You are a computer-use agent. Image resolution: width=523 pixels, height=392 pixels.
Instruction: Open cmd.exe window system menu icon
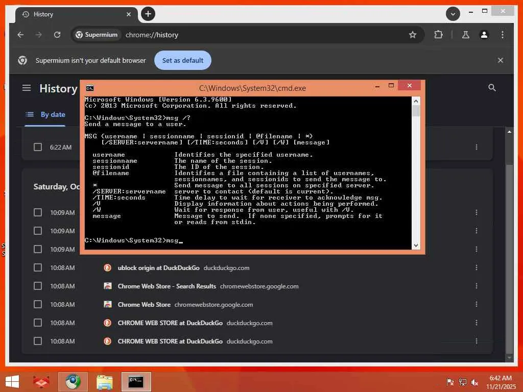90,88
